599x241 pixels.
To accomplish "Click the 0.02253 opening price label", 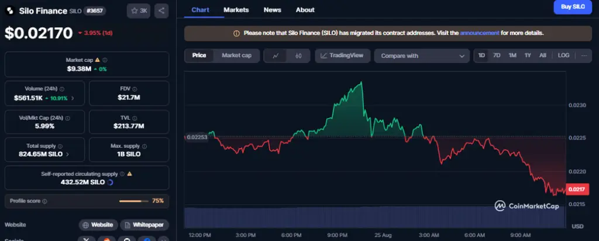I will click(197, 137).
